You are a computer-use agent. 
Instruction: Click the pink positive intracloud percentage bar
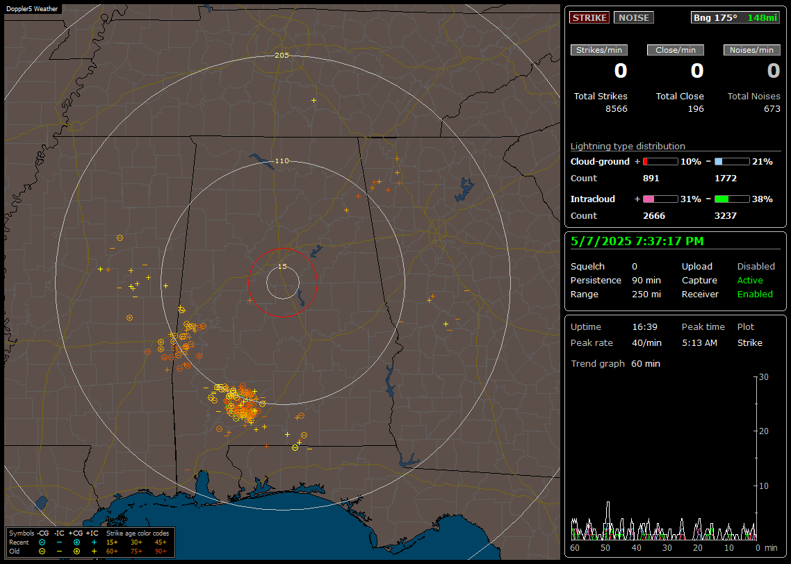coord(660,199)
